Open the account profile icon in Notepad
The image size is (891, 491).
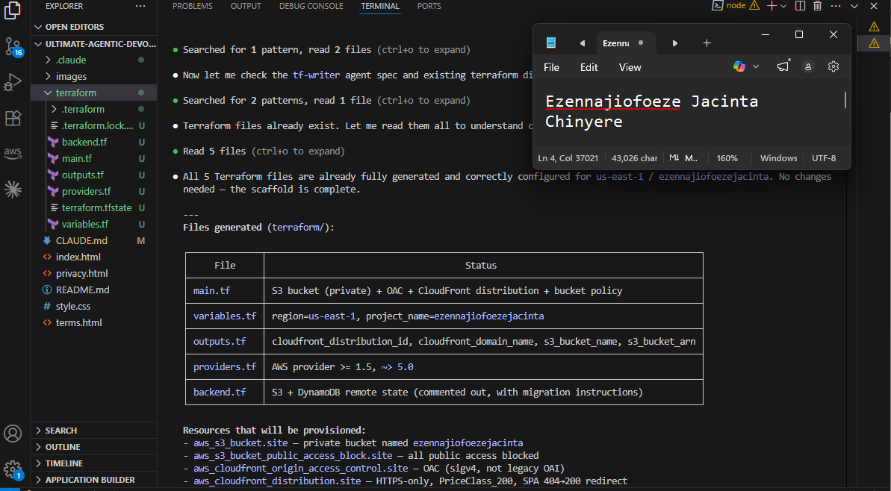click(808, 66)
